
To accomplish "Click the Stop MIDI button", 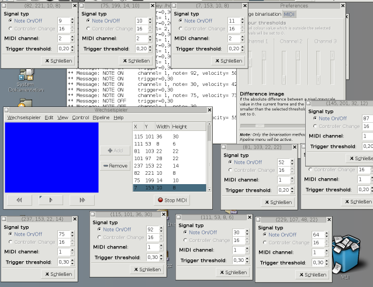I will pyautogui.click(x=172, y=200).
